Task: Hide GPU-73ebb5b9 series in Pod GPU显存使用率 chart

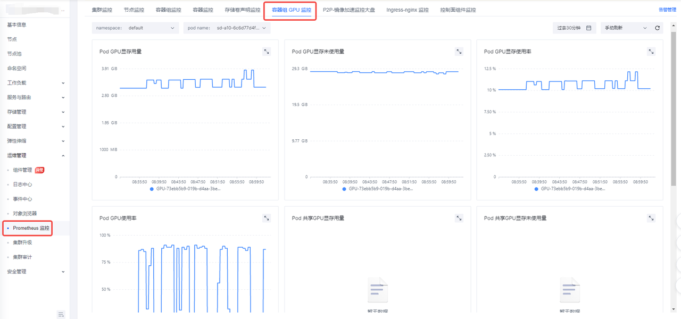Action: coord(570,189)
